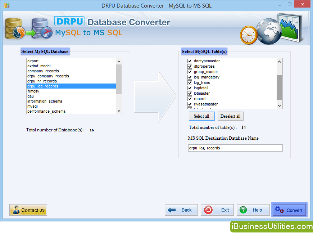This screenshot has height=234, width=313.
Task: Click the Exit button label
Action: click(225, 210)
